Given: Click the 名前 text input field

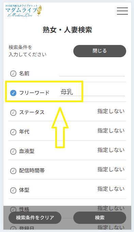Looking at the screenshot, I should click(x=92, y=73).
